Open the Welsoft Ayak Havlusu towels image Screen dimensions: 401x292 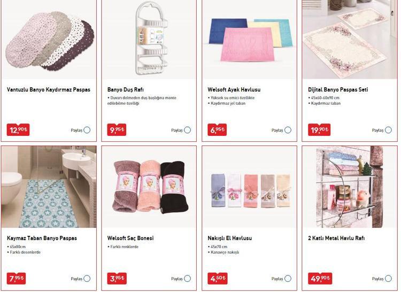[250, 40]
